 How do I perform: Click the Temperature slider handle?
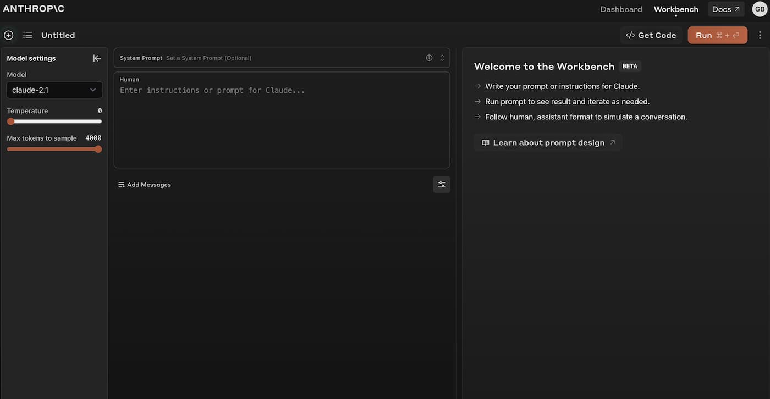[x=10, y=121]
